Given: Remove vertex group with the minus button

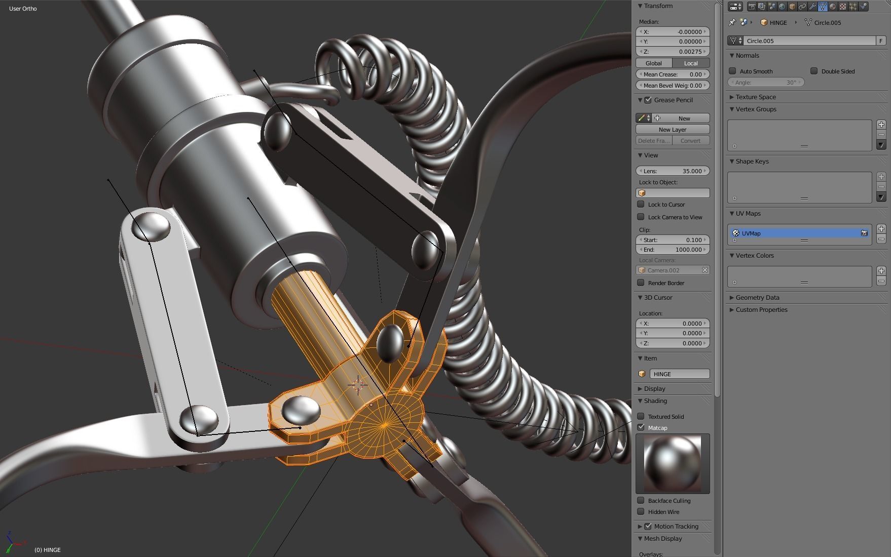Looking at the screenshot, I should [x=881, y=135].
